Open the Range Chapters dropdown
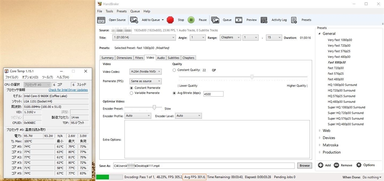 point(230,38)
